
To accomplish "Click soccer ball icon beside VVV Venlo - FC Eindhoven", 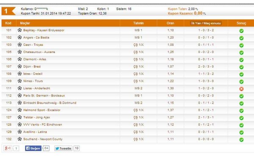I will [19, 124].
